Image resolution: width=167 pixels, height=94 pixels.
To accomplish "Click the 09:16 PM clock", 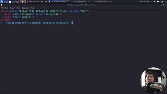I will [x=143, y=2].
